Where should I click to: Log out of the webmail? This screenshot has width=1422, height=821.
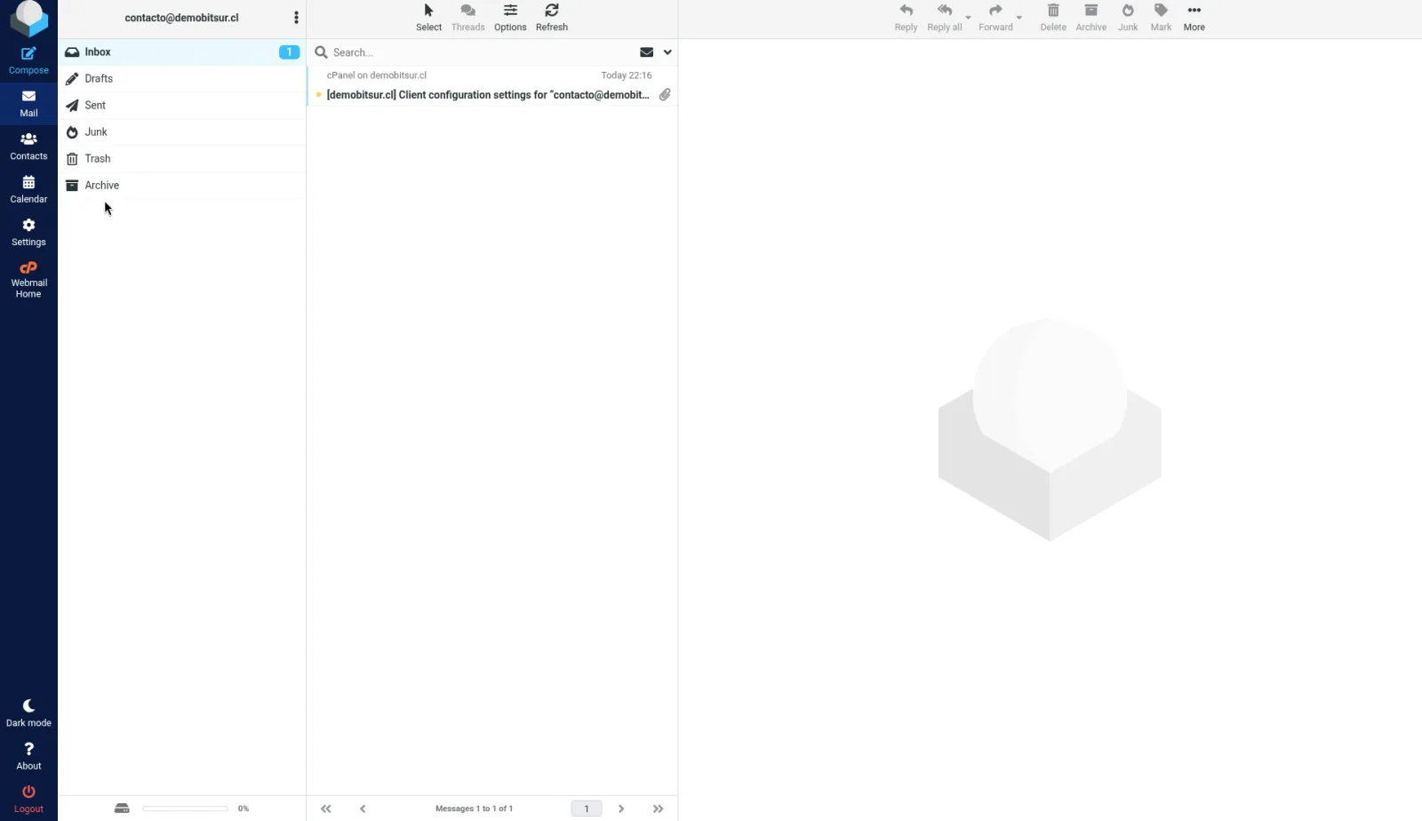click(x=28, y=799)
